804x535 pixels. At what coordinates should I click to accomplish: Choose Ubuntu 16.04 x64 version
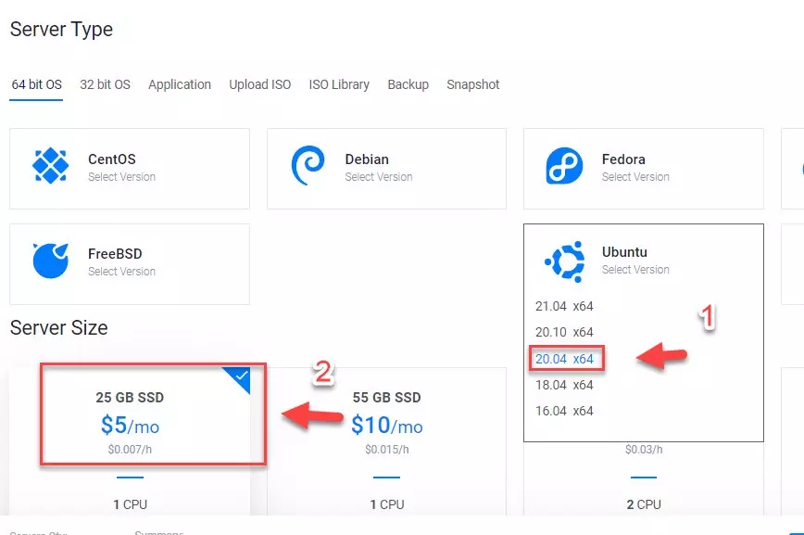[564, 412]
